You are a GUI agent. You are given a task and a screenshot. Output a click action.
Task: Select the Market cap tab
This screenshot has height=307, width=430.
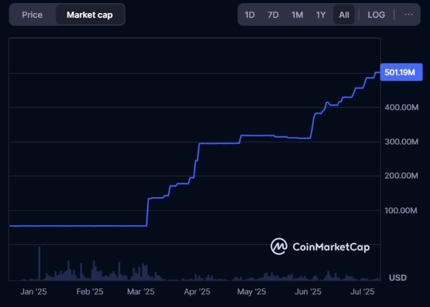point(90,14)
